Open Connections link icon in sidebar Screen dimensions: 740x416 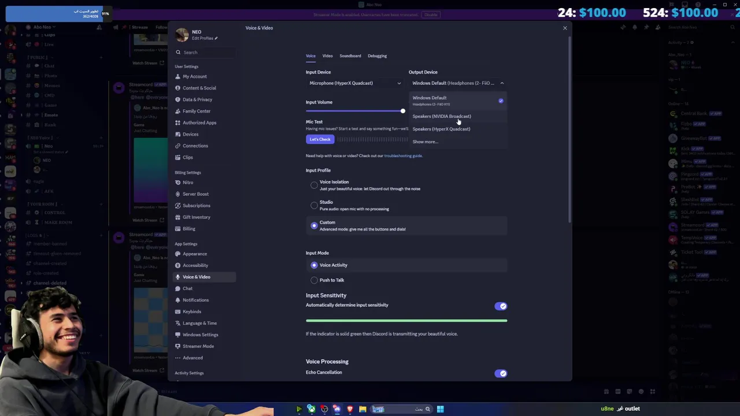[x=178, y=146]
